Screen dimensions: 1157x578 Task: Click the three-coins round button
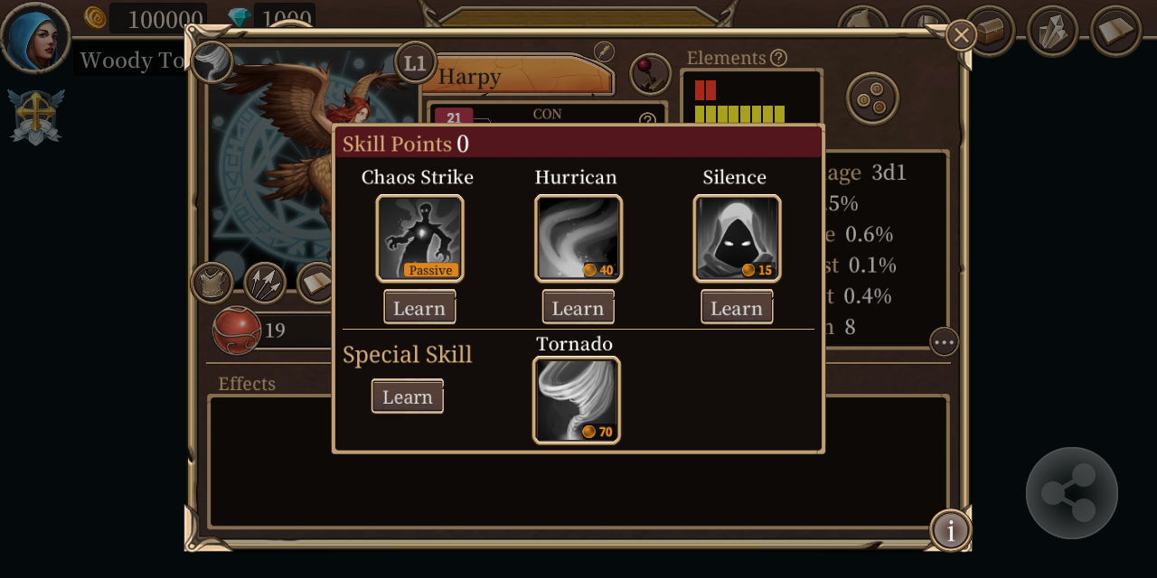pyautogui.click(x=872, y=98)
